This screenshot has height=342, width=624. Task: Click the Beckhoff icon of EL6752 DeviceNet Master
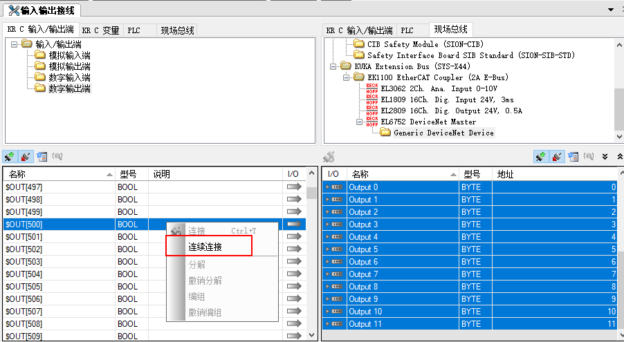372,122
